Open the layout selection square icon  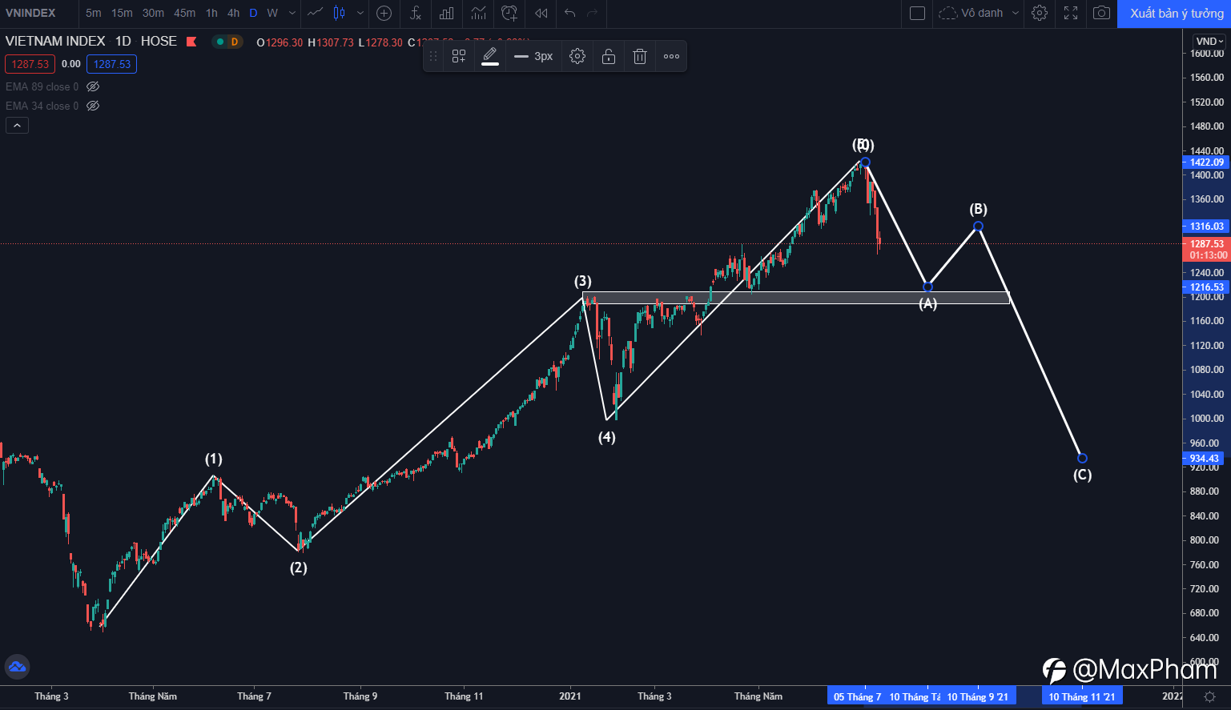[x=918, y=13]
